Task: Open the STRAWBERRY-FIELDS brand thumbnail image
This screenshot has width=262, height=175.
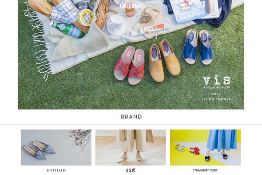Action: tap(205, 147)
